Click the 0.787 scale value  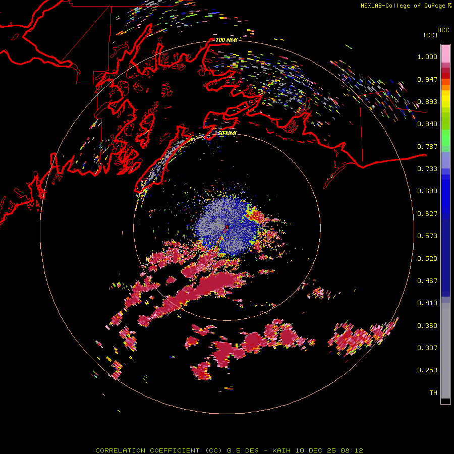pos(427,146)
